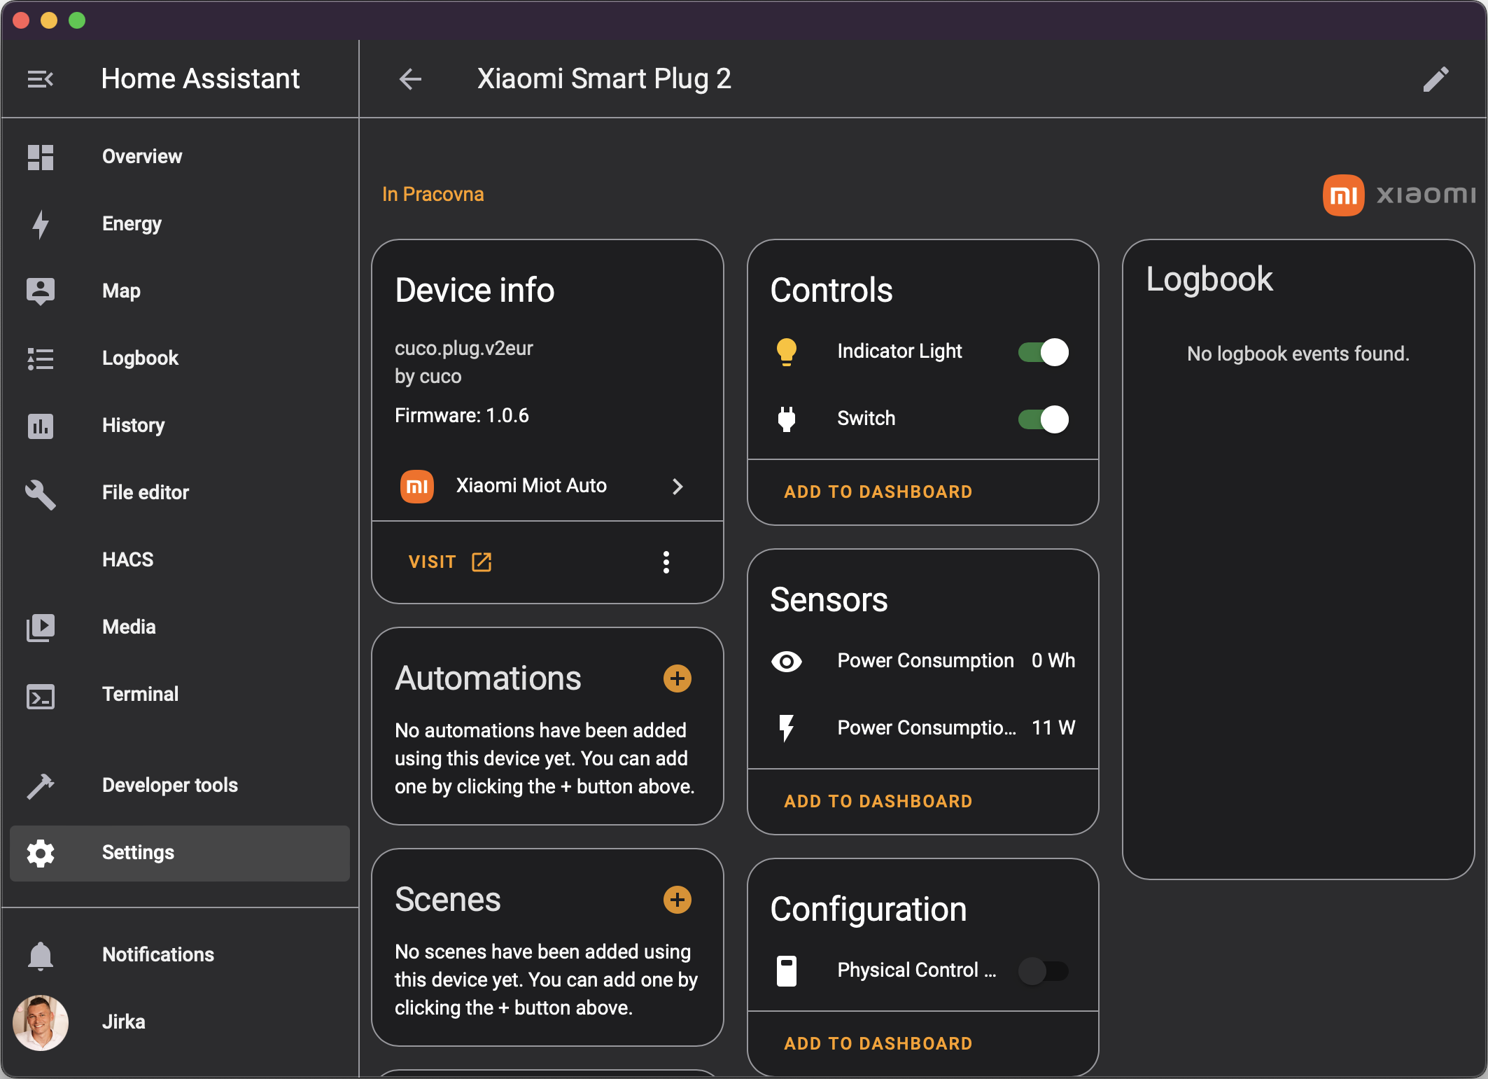Click the Xiaomi Miot Auto integration logo

(x=417, y=486)
